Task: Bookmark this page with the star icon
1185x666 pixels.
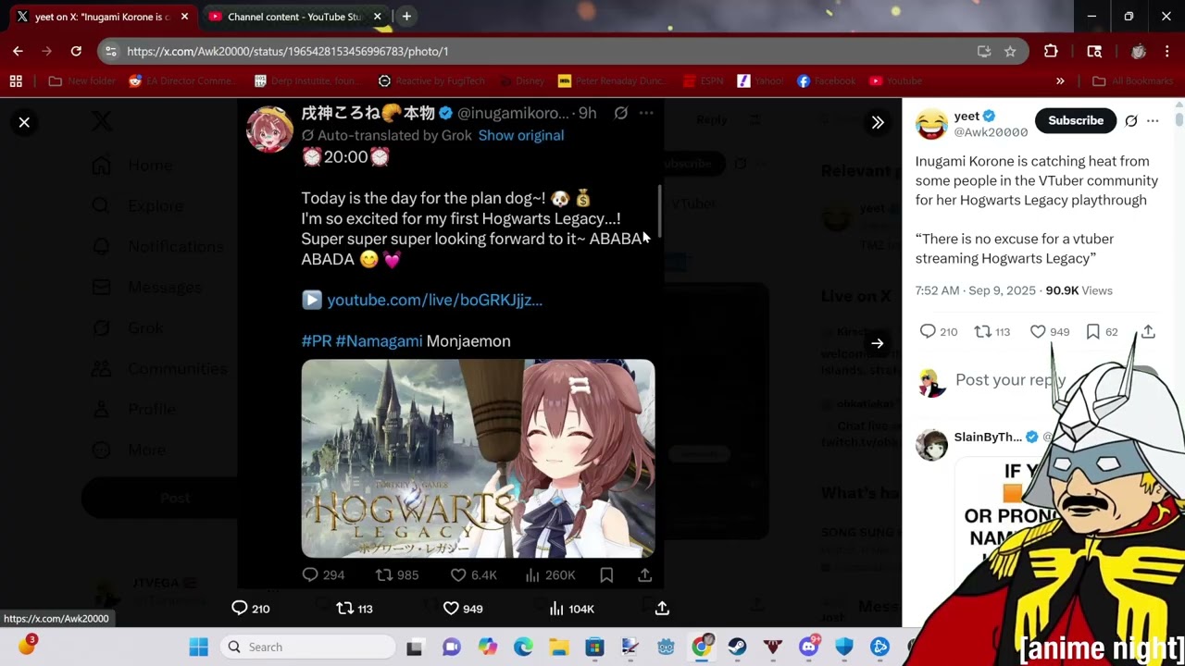Action: 1010,51
